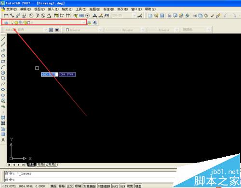Image resolution: width=241 pixels, height=188 pixels.
Task: Click the command line input field
Action: pos(90,180)
